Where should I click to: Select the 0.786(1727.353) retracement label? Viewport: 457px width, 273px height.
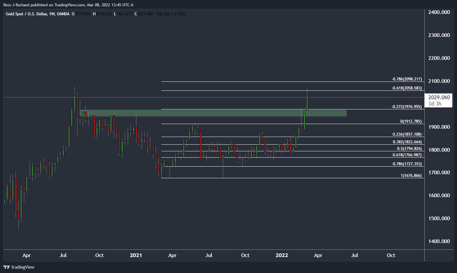tap(407, 164)
